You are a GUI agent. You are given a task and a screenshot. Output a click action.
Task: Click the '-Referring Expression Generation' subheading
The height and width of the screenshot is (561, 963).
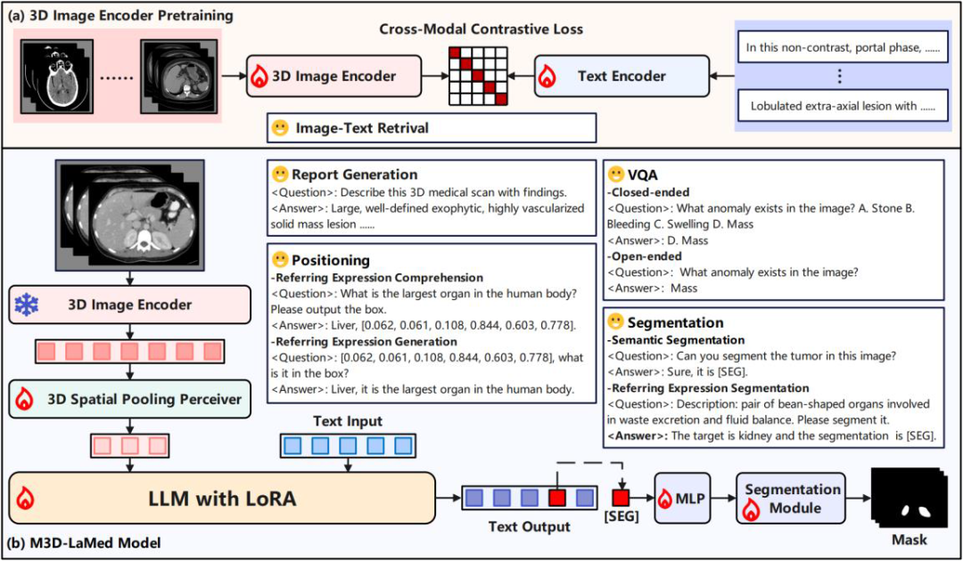[x=364, y=342]
